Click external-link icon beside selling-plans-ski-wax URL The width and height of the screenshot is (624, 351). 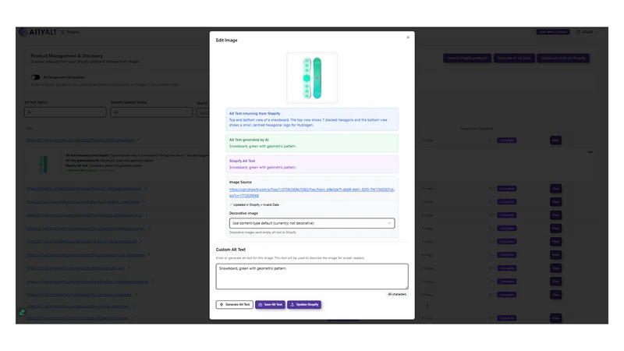(x=129, y=268)
